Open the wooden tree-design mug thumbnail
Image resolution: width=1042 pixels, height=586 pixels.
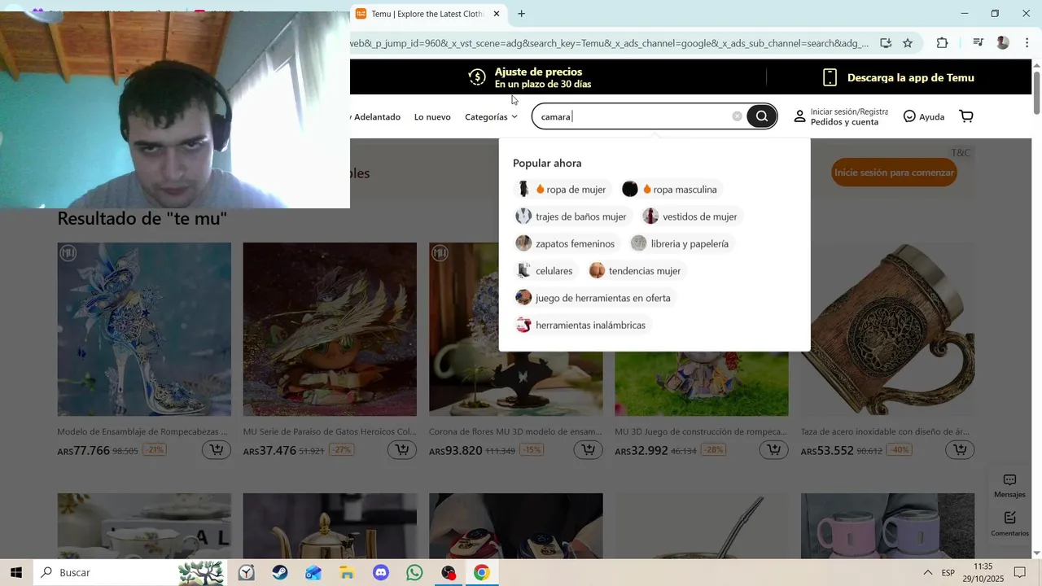click(887, 329)
